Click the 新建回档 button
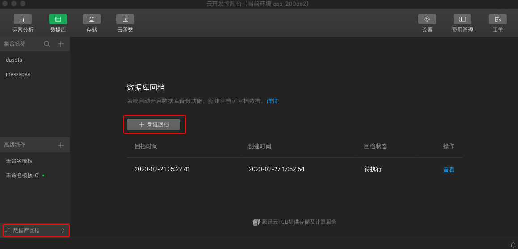The height and width of the screenshot is (249, 518). click(x=154, y=124)
